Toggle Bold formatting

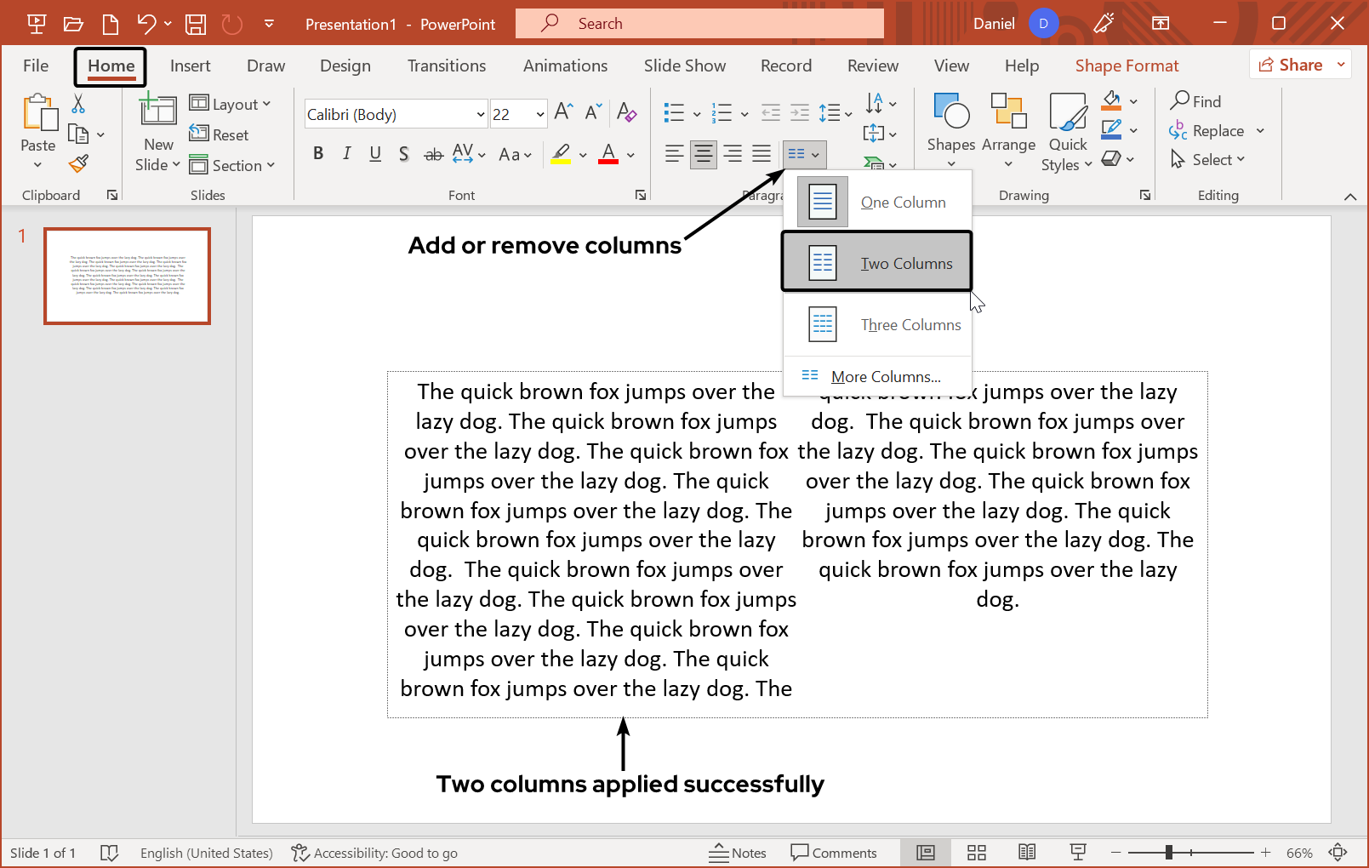pos(318,154)
